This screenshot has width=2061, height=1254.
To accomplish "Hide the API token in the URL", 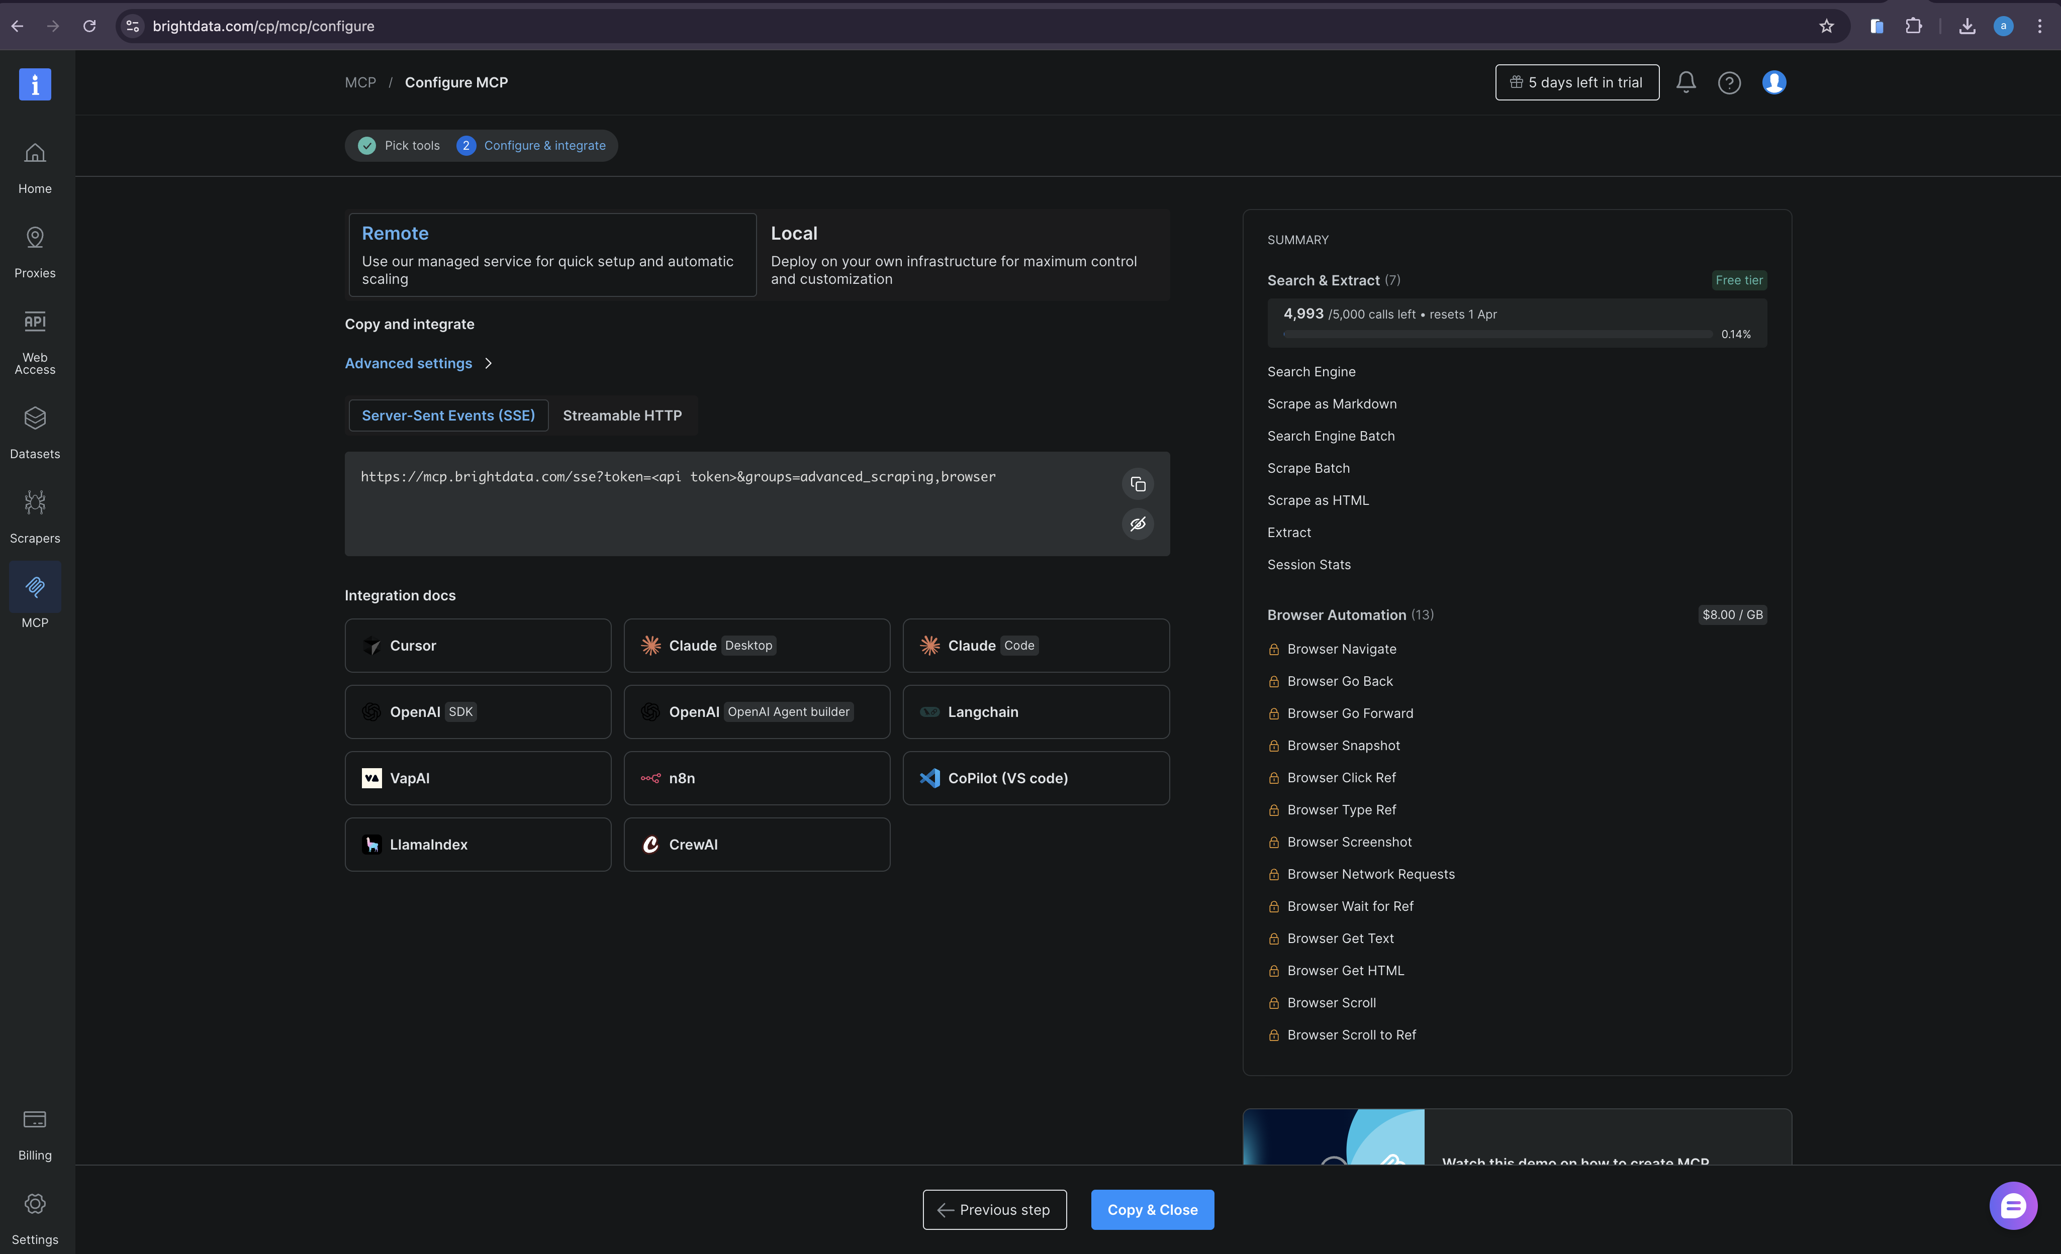I will [1138, 524].
